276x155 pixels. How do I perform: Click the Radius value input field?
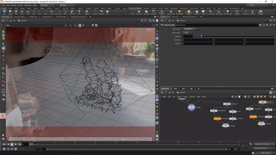(187, 36)
